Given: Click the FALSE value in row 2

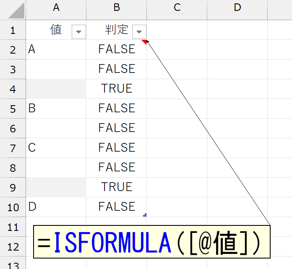Looking at the screenshot, I should tap(117, 49).
